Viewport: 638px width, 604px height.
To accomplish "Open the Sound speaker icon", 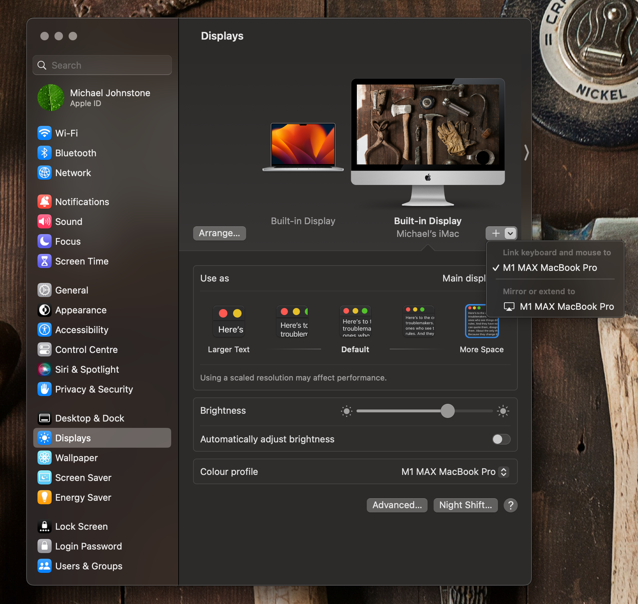I will (45, 222).
